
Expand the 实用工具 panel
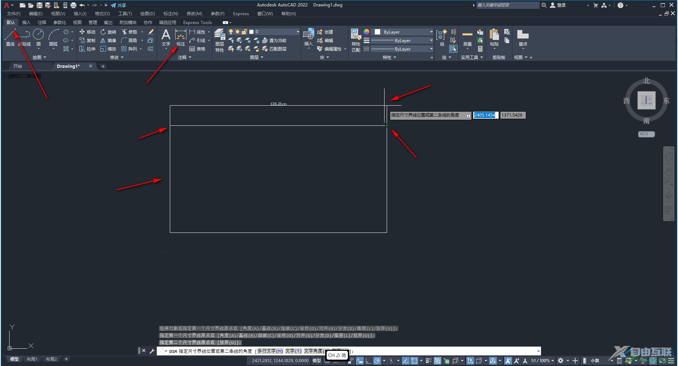coord(472,57)
